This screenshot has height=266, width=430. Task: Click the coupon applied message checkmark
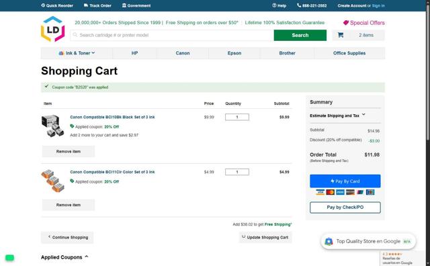[46, 87]
